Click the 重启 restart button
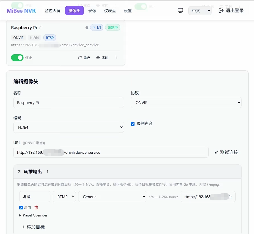Viewport: 254px width, 234px height. coord(84,58)
